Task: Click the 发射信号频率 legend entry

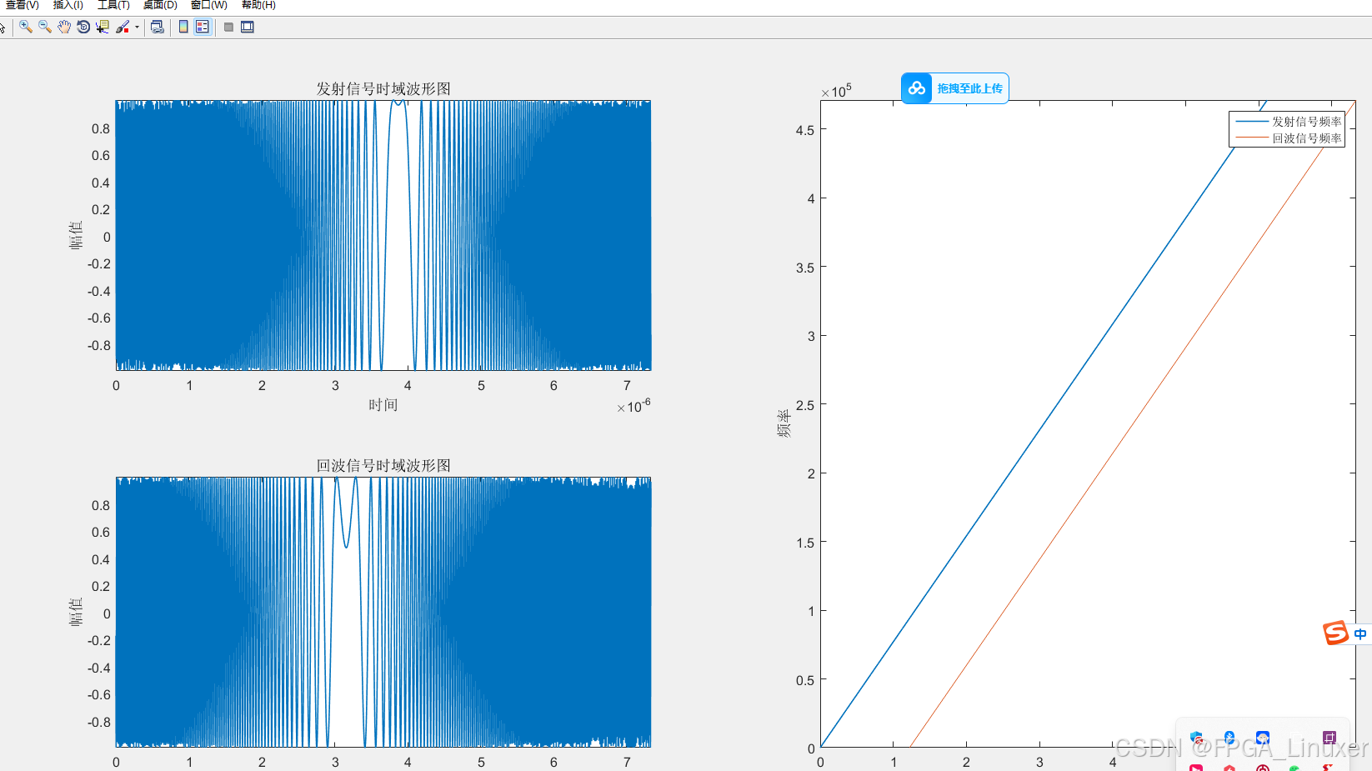Action: click(1306, 122)
